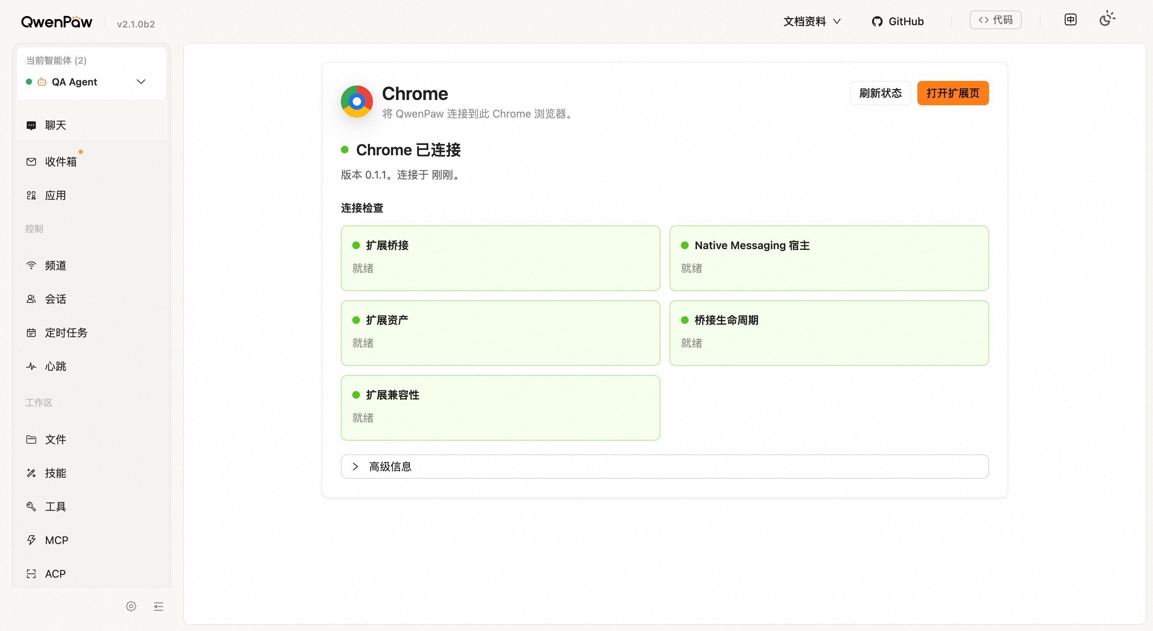Select the ACP sidebar entry

pos(91,574)
